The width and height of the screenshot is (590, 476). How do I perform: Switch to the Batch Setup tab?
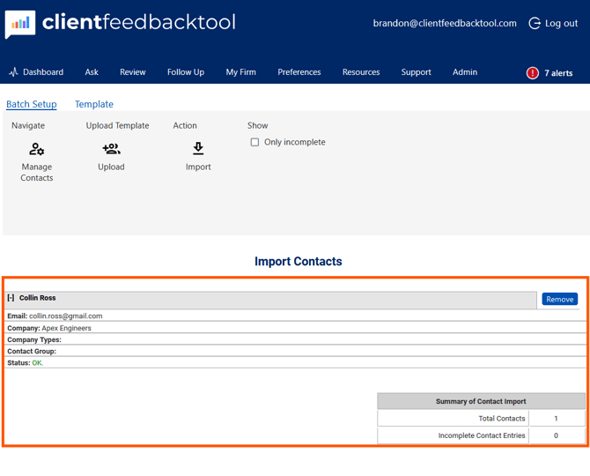pyautogui.click(x=31, y=104)
